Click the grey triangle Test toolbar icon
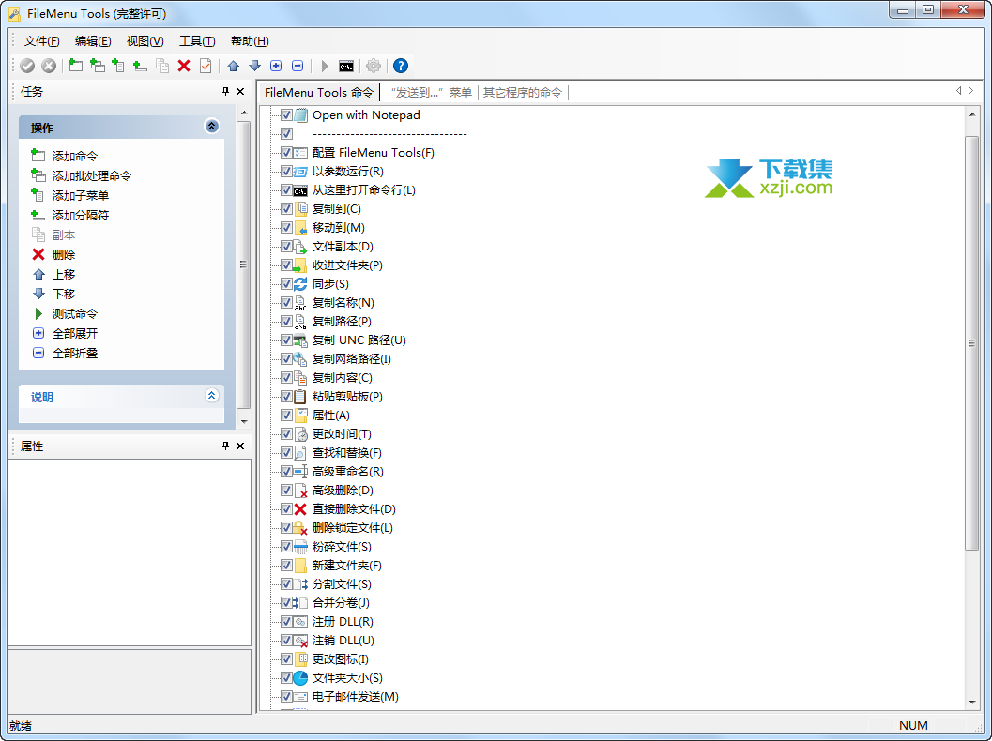Viewport: 992px width, 741px height. pos(325,66)
